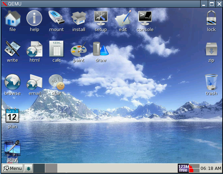Open the trash bin icon

(x=211, y=82)
